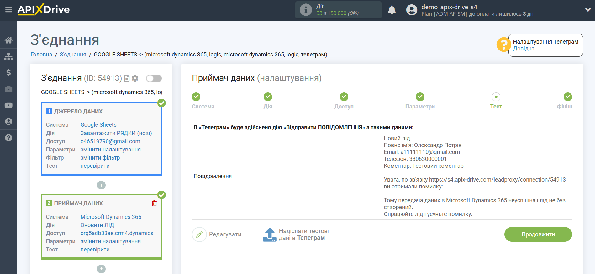
Task: Click змінити налаштування in receiver block
Action: [111, 241]
